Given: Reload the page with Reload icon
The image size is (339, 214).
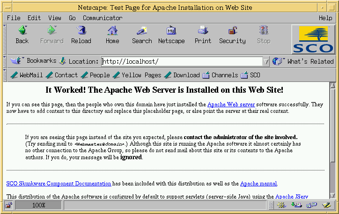Looking at the screenshot, I should click(x=81, y=30).
